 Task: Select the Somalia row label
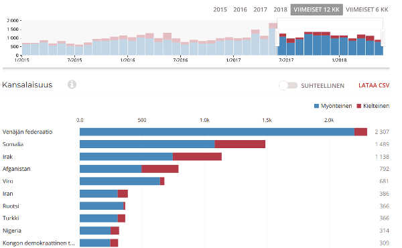coord(13,144)
